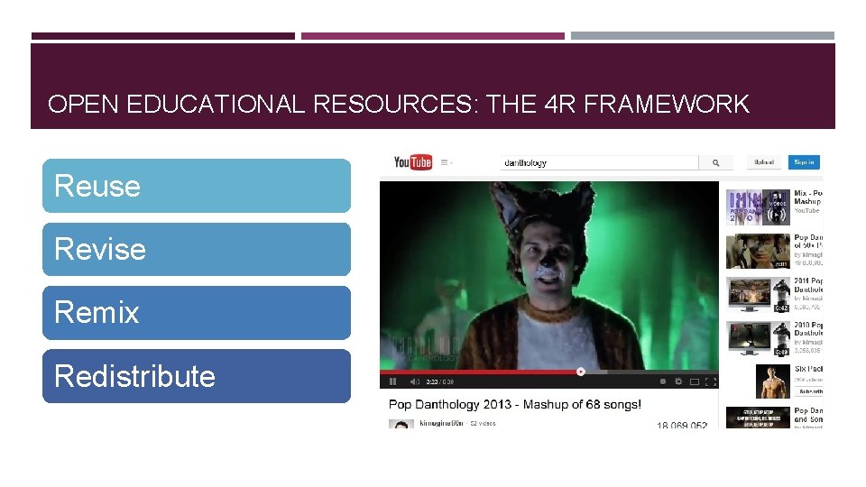Screen dimensions: 866x487
Task: Open the 'Mix - Pop Mashup' playlist thumbnail
Action: click(x=758, y=207)
